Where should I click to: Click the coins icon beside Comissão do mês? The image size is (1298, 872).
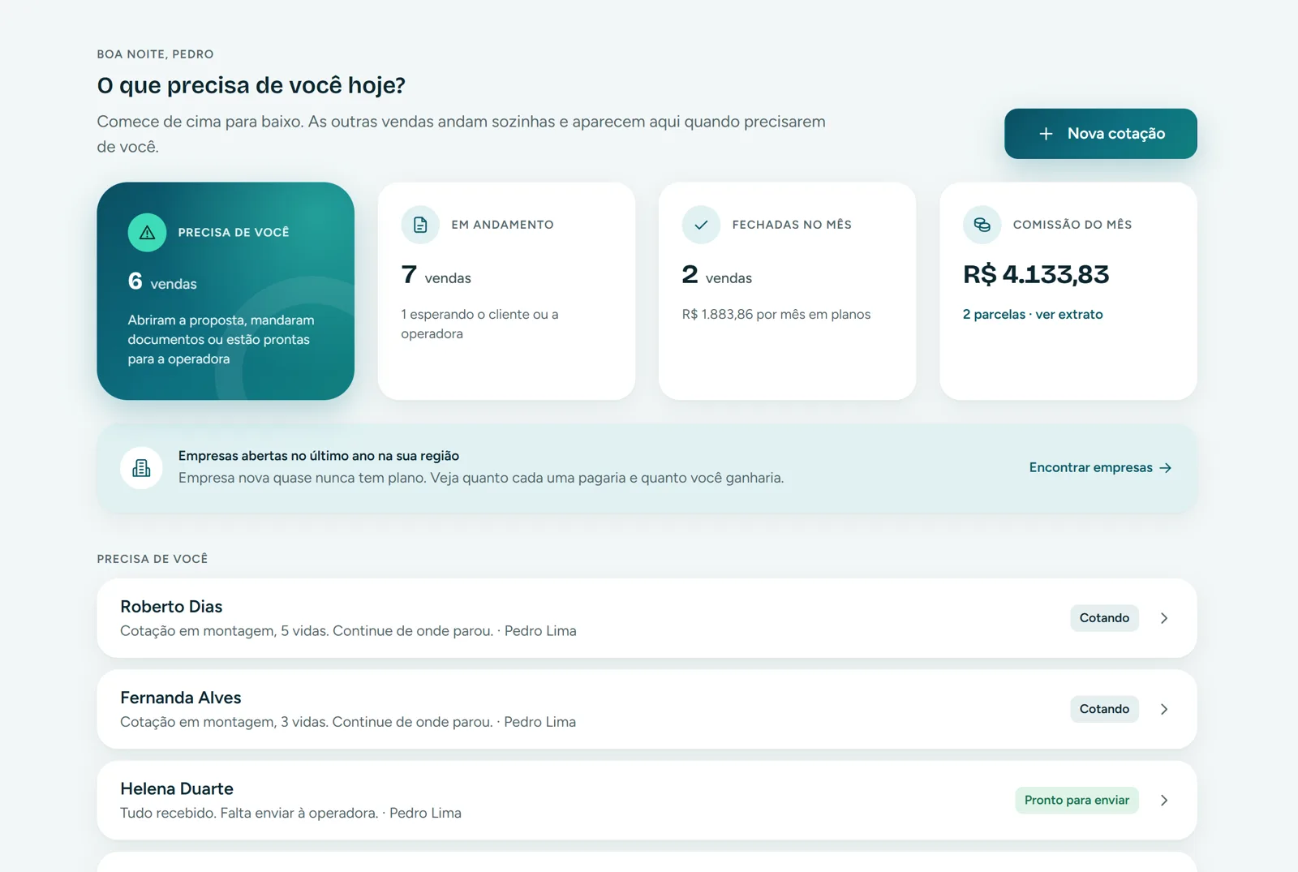[x=982, y=225]
